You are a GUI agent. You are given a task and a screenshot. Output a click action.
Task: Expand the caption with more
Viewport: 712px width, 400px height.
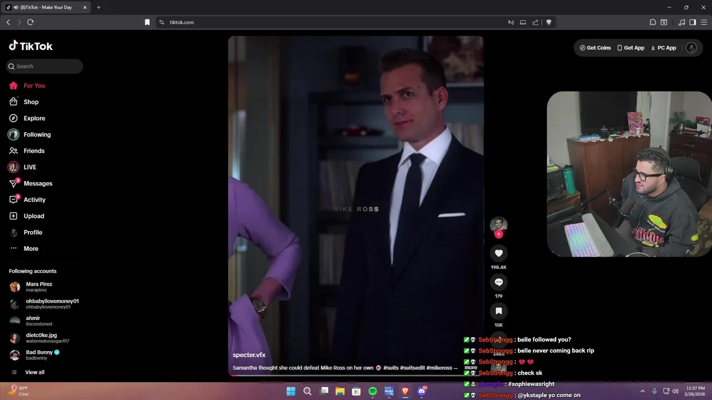pyautogui.click(x=471, y=368)
